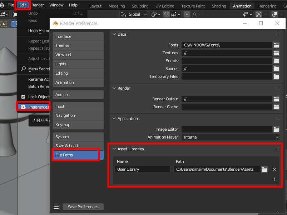Toggle the Lock Object Modes checkbox
This screenshot has height=215, width=287.
[23, 97]
